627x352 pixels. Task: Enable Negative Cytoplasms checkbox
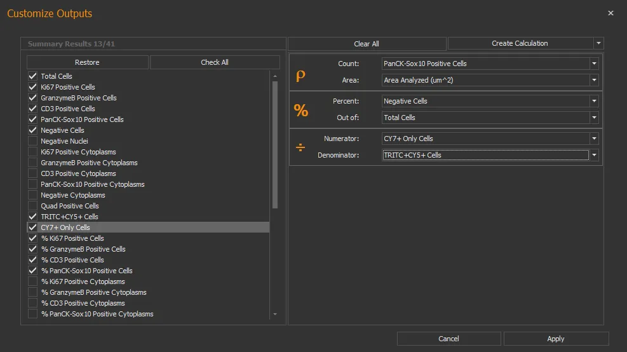click(x=33, y=195)
